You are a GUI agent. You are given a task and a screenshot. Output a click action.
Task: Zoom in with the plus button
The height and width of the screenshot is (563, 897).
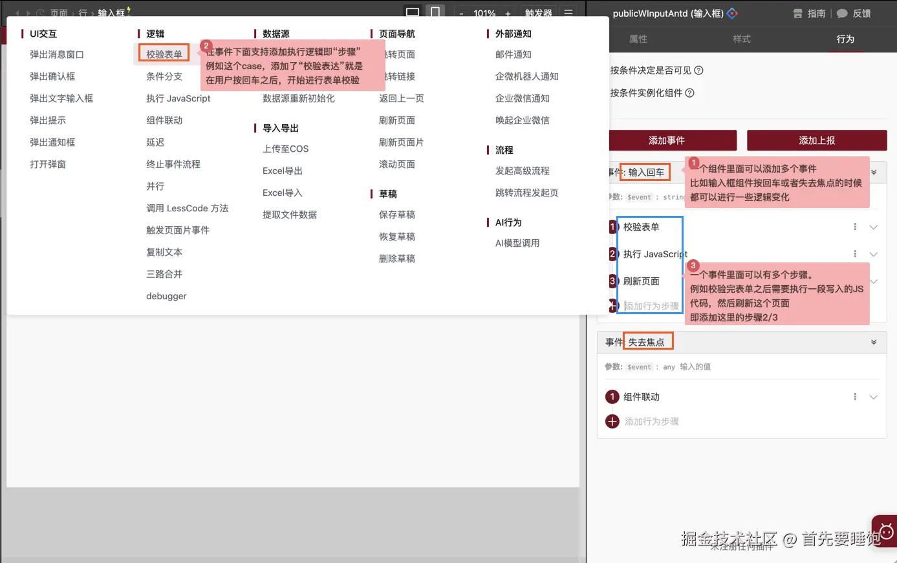tap(508, 13)
